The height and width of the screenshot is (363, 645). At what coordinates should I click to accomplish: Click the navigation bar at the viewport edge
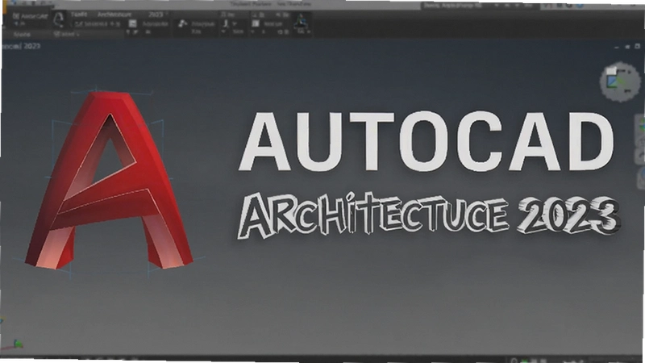coord(640,152)
